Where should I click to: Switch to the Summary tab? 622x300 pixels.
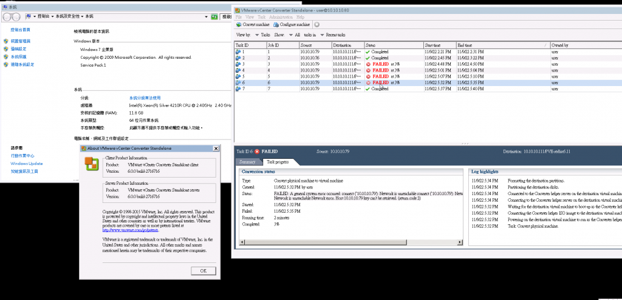(248, 162)
